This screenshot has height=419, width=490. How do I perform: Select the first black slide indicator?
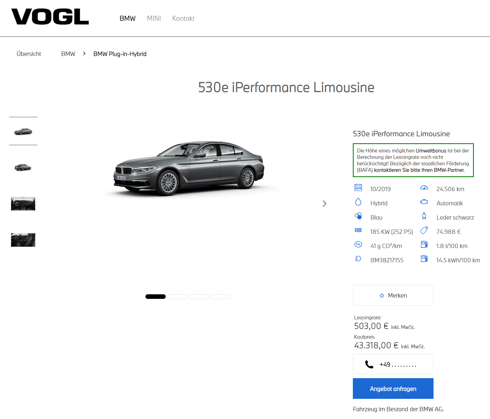[x=155, y=296]
